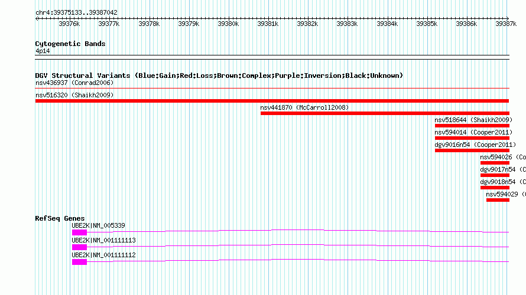Click the 39377k ruler position
Screen dimensions: 526x295
pyautogui.click(x=109, y=24)
